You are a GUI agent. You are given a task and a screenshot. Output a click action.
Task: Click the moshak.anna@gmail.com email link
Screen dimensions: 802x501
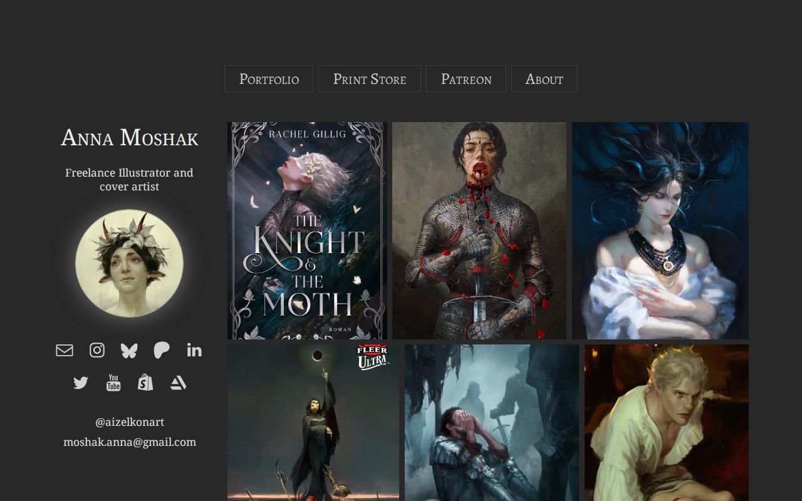(129, 442)
